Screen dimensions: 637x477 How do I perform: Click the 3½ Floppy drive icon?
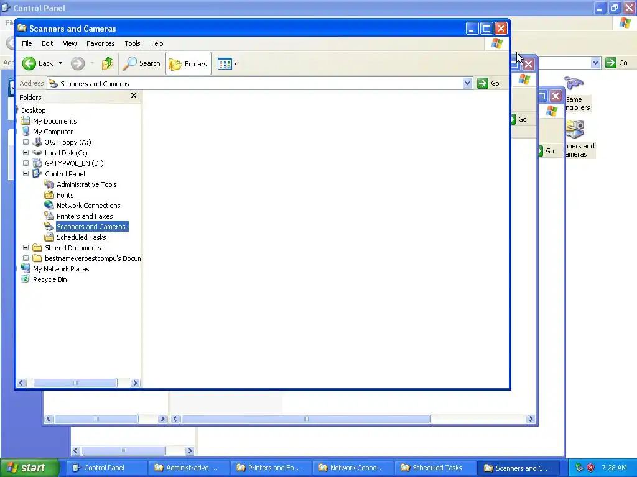click(37, 142)
